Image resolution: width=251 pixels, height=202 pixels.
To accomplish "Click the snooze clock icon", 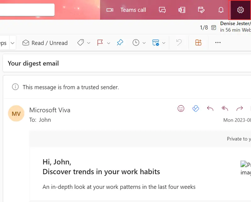I will pos(136,43).
